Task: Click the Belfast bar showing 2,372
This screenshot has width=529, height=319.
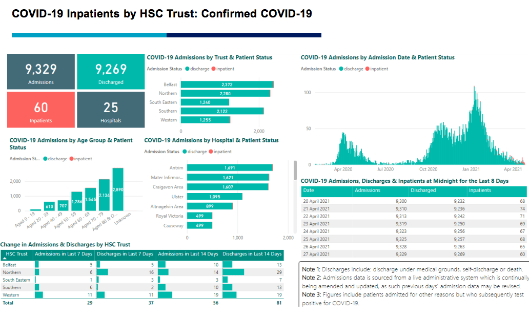Action: click(227, 84)
